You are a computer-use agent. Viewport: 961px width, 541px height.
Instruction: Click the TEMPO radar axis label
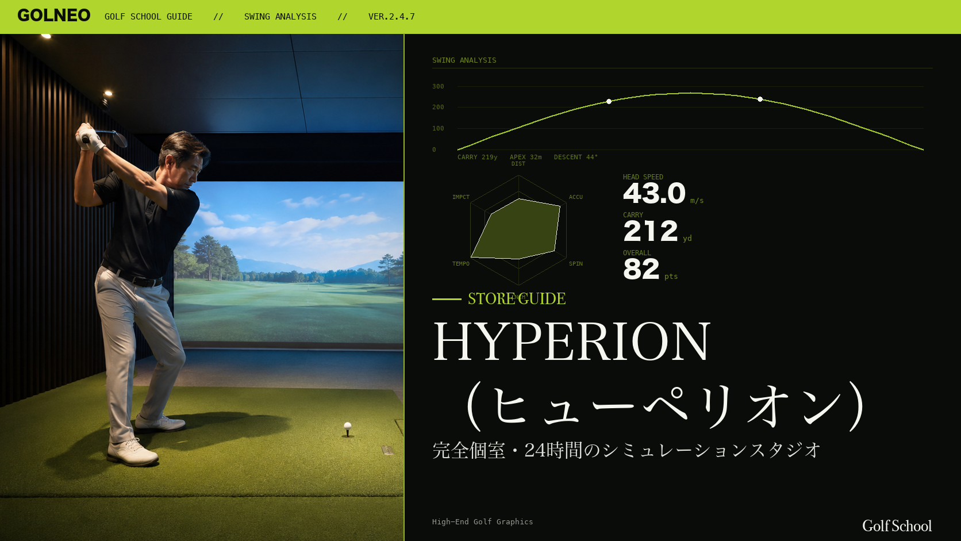click(x=461, y=264)
